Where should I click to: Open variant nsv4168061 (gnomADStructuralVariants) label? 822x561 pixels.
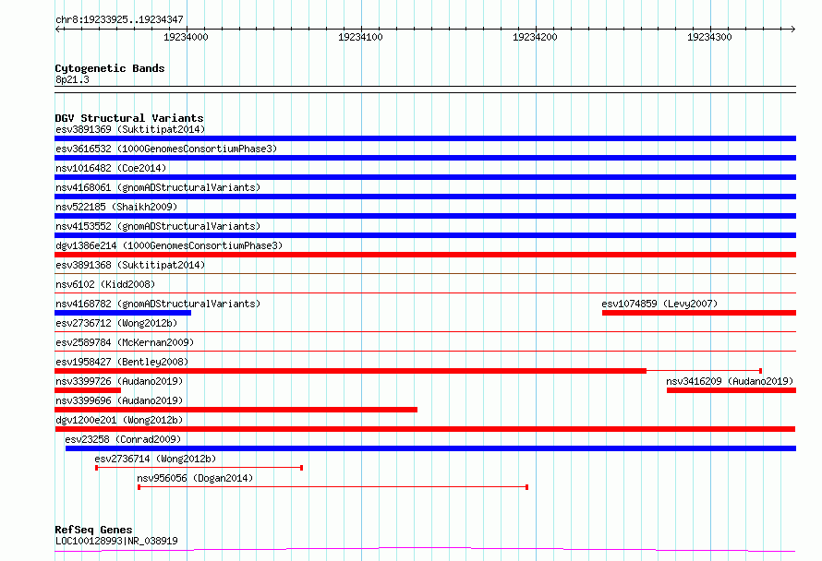tap(158, 187)
